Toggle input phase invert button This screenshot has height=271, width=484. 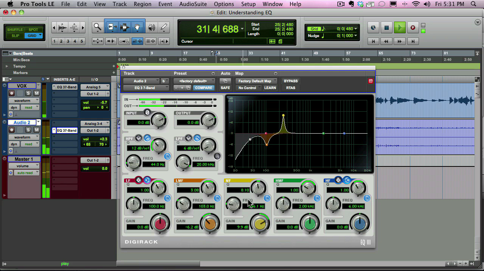tap(147, 112)
